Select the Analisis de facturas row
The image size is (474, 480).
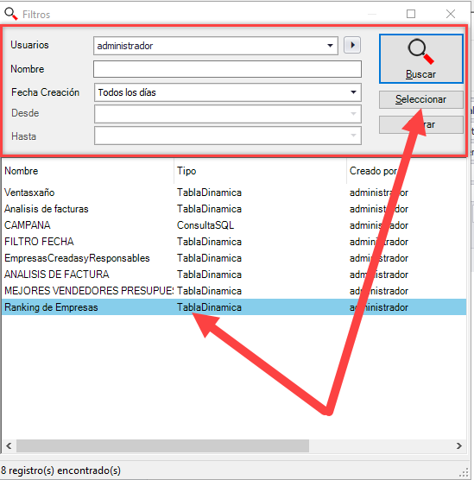pyautogui.click(x=234, y=209)
